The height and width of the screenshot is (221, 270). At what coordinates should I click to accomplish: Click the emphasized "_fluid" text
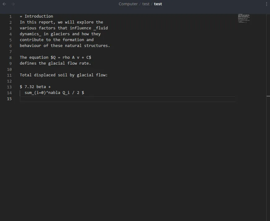[101, 28]
